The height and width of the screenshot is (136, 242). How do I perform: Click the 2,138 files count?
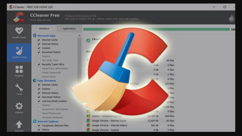168,107
